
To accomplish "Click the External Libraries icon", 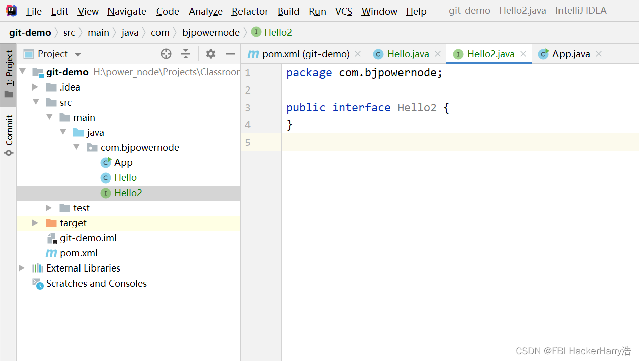I will point(38,268).
